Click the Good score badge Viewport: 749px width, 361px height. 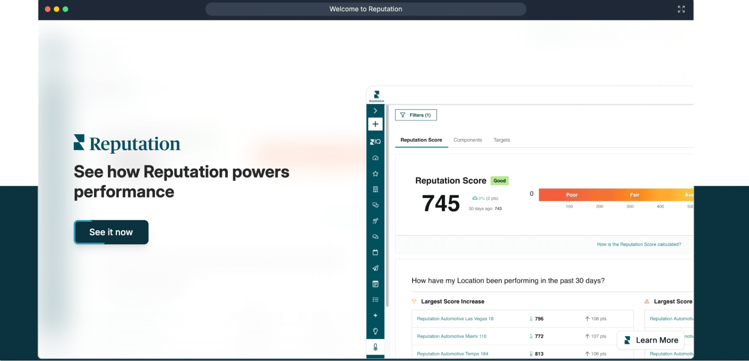point(499,181)
